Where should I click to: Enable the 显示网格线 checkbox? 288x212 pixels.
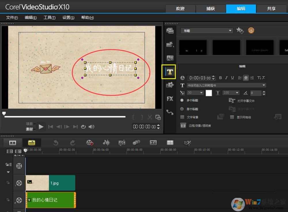click(x=232, y=117)
